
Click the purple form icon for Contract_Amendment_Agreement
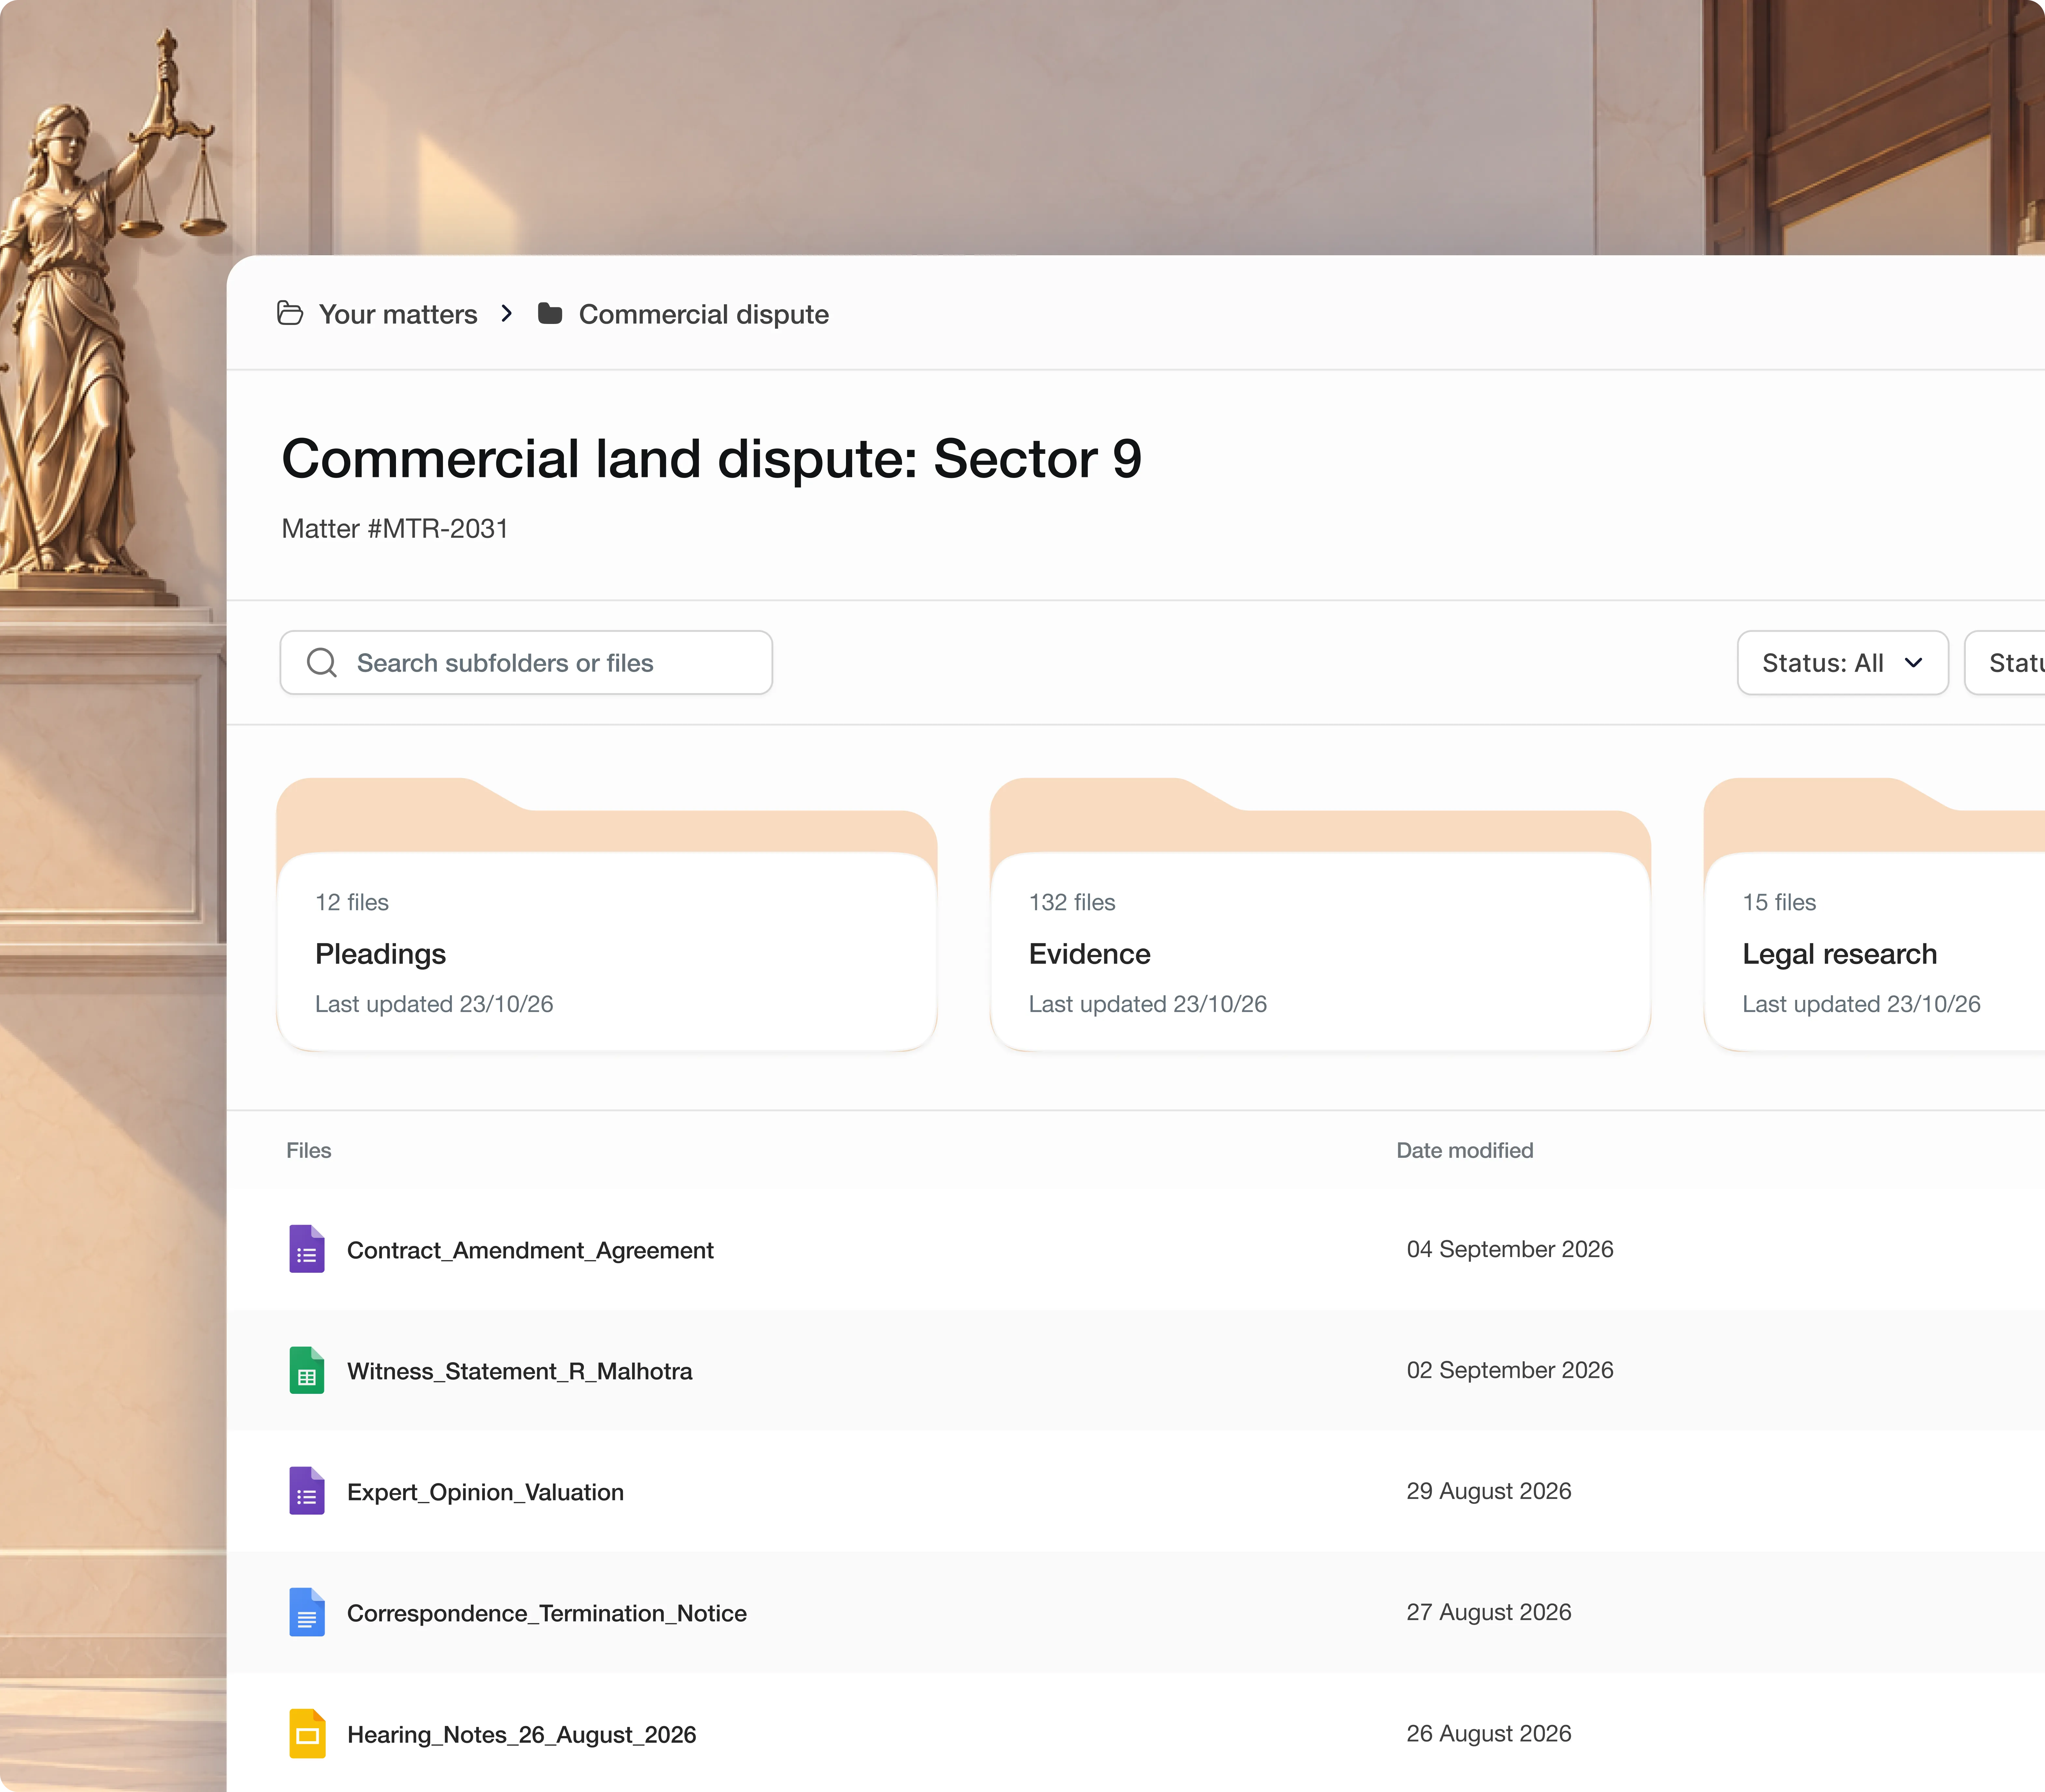click(307, 1249)
